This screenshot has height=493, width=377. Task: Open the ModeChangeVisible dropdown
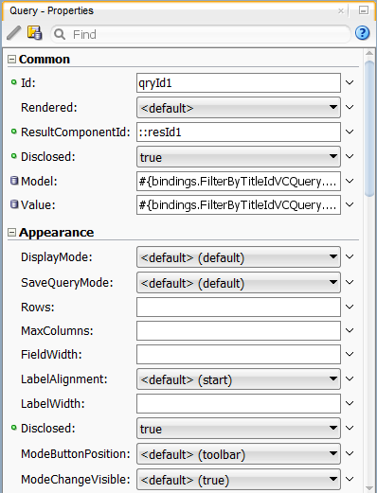click(x=239, y=480)
